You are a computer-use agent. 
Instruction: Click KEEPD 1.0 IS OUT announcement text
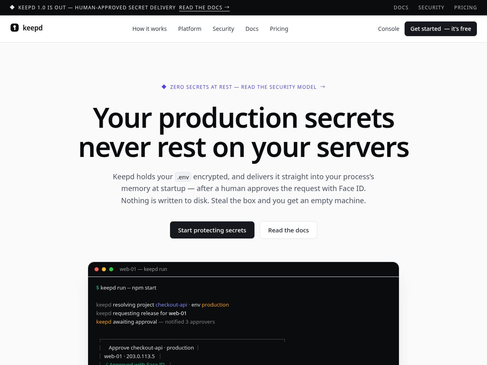click(x=97, y=8)
